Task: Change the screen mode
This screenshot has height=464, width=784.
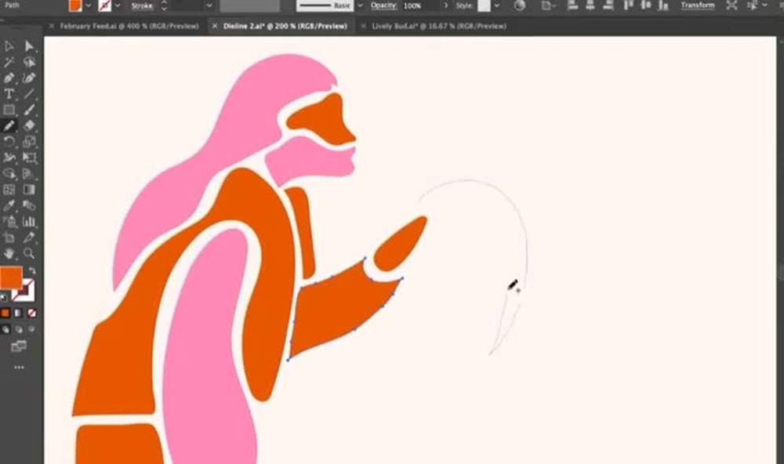Action: pyautogui.click(x=19, y=346)
